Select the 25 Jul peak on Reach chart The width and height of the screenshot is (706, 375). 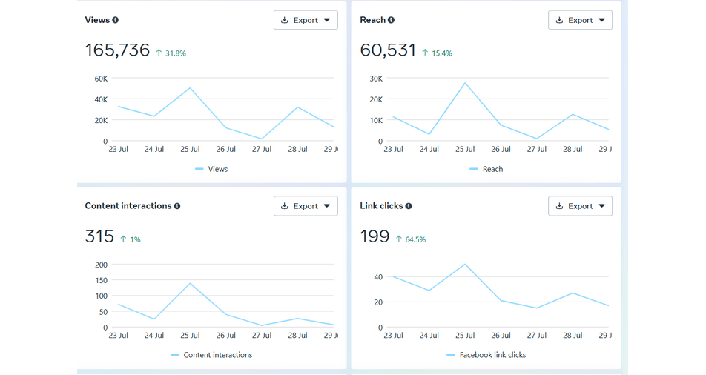tap(465, 83)
